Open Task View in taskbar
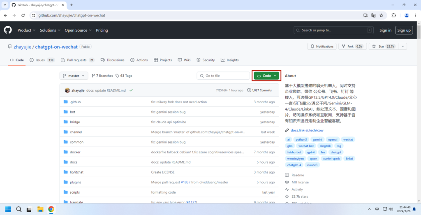 click(29, 209)
